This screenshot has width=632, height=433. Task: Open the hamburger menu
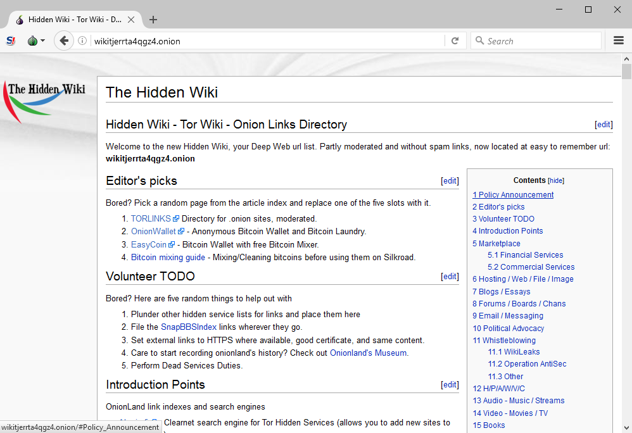619,41
